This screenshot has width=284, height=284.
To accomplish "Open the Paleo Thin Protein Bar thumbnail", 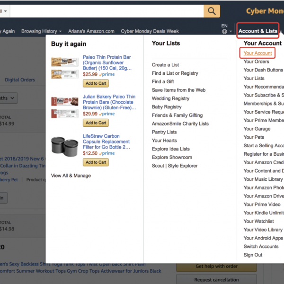I will [x=65, y=68].
